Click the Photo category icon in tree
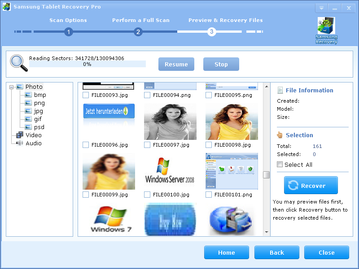The width and height of the screenshot is (359, 269). point(20,87)
